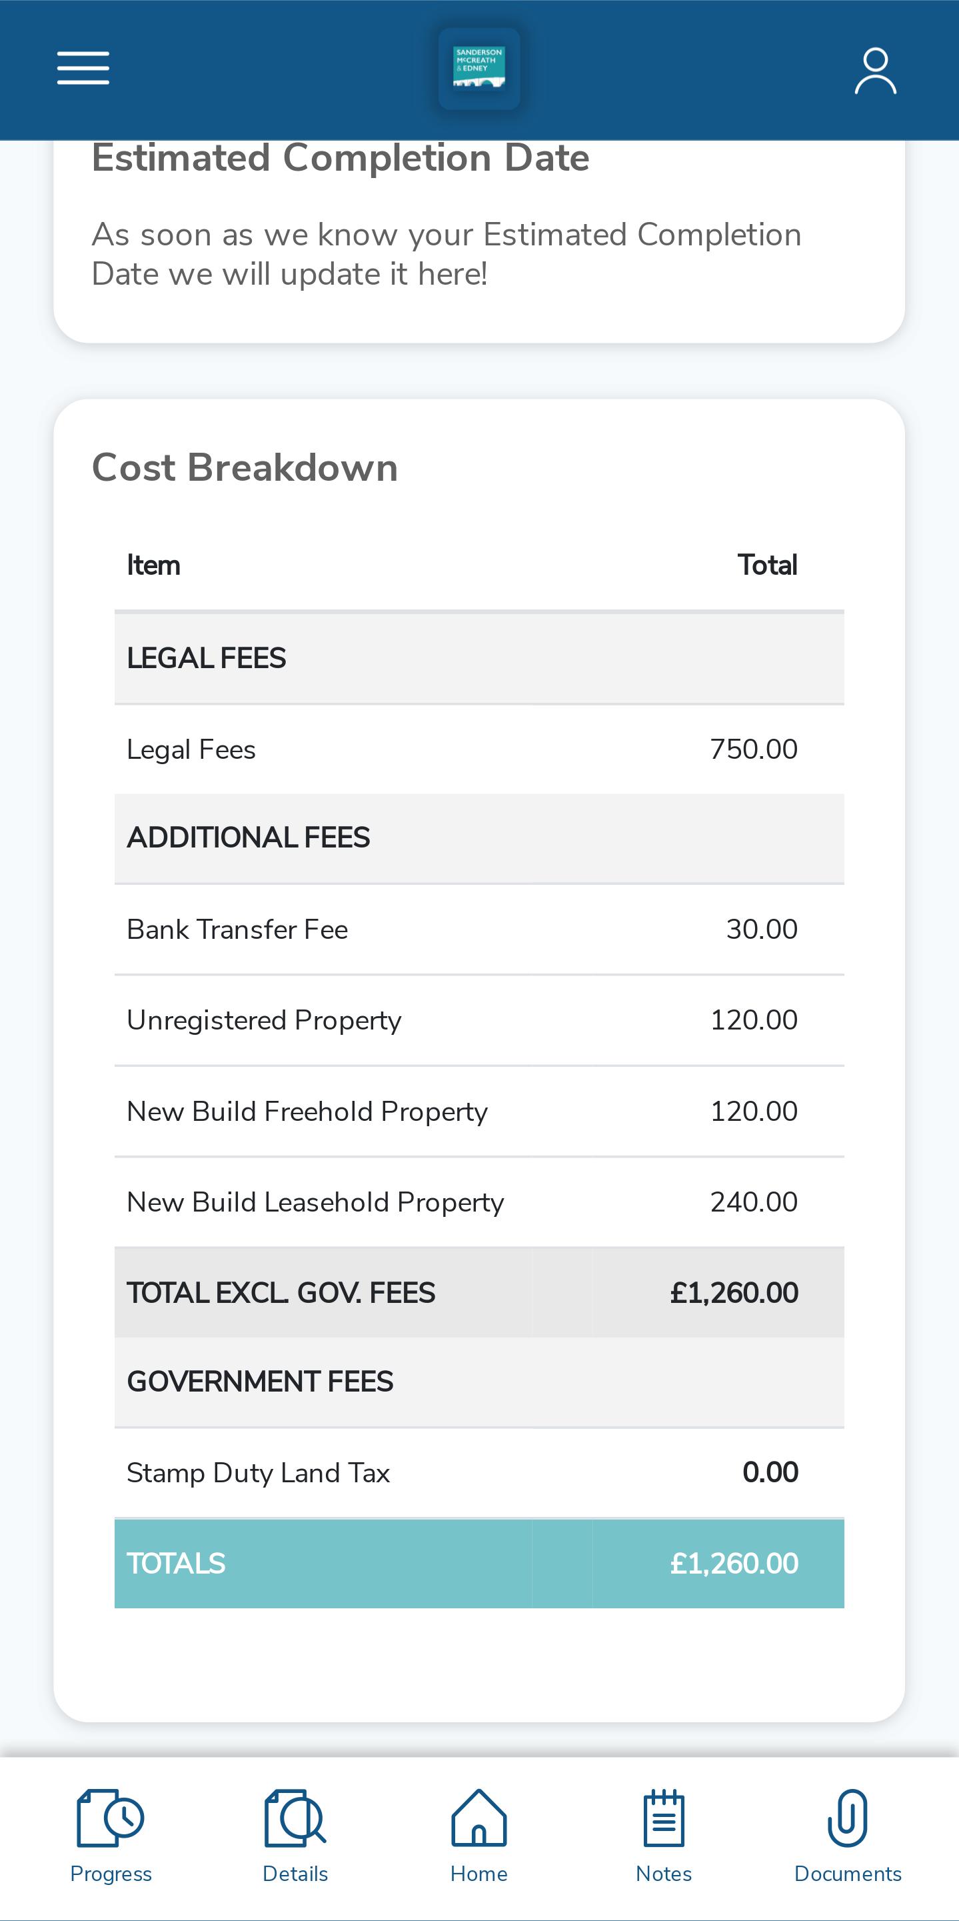Select the Legal Fees 750.00 row

tap(479, 749)
